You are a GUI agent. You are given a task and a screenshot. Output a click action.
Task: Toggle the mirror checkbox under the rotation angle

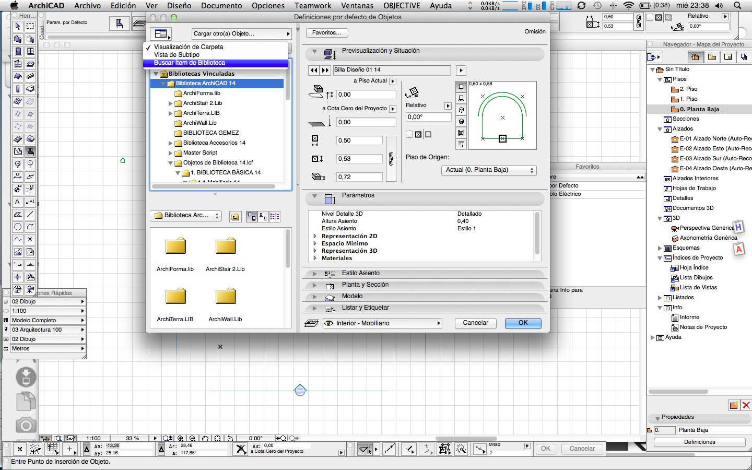tap(409, 135)
